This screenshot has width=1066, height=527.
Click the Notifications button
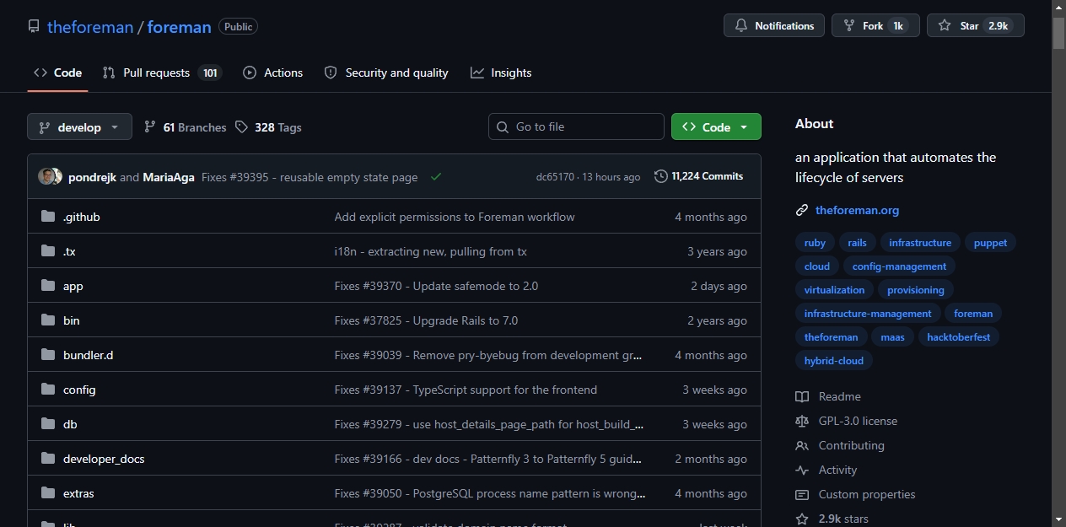point(774,25)
